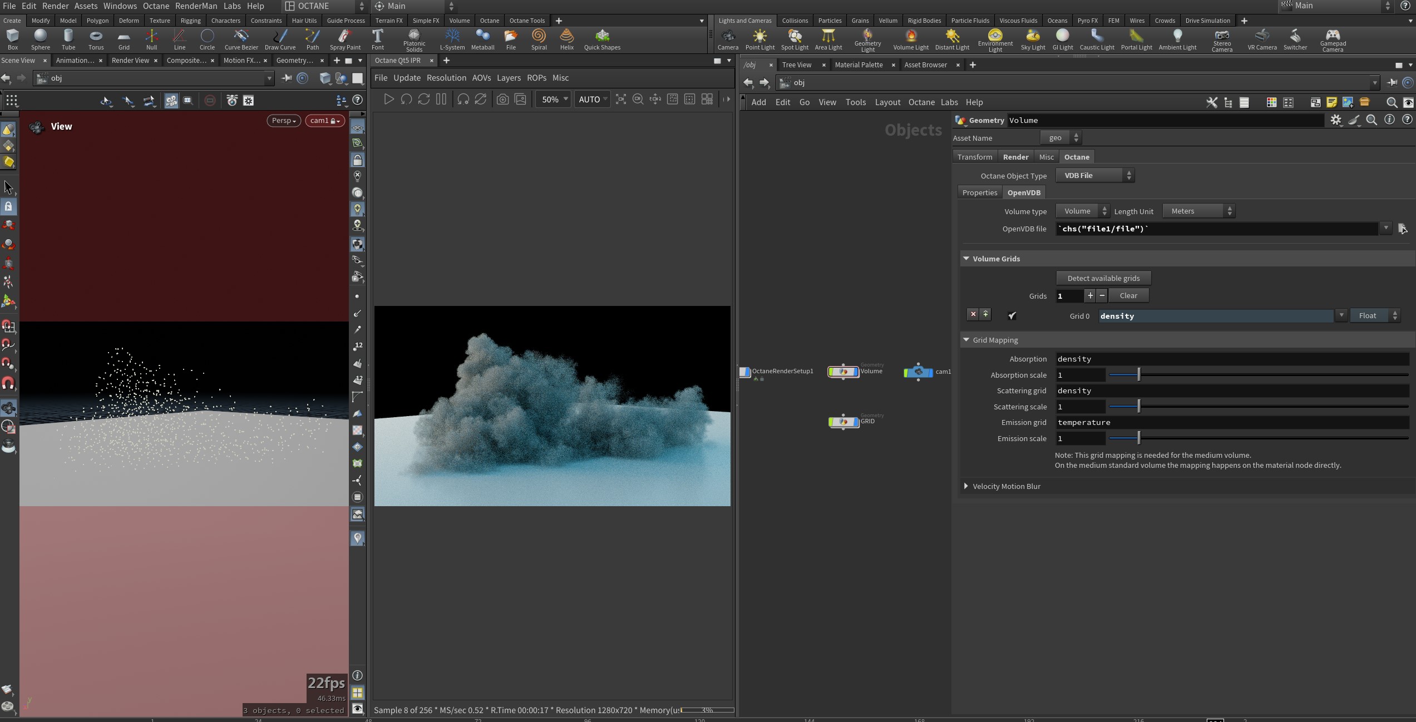
Task: Switch to the Properties tab
Action: click(979, 192)
